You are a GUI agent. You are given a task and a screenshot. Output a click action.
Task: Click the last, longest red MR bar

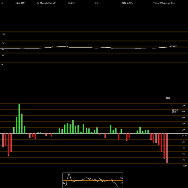pos(167,148)
